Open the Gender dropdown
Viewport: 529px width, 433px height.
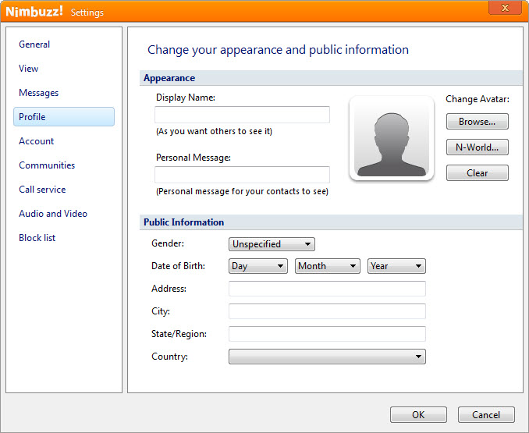pyautogui.click(x=272, y=244)
